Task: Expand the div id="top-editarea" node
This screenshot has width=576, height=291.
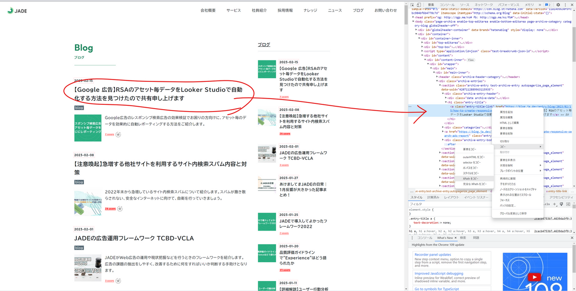Action: pyautogui.click(x=422, y=42)
